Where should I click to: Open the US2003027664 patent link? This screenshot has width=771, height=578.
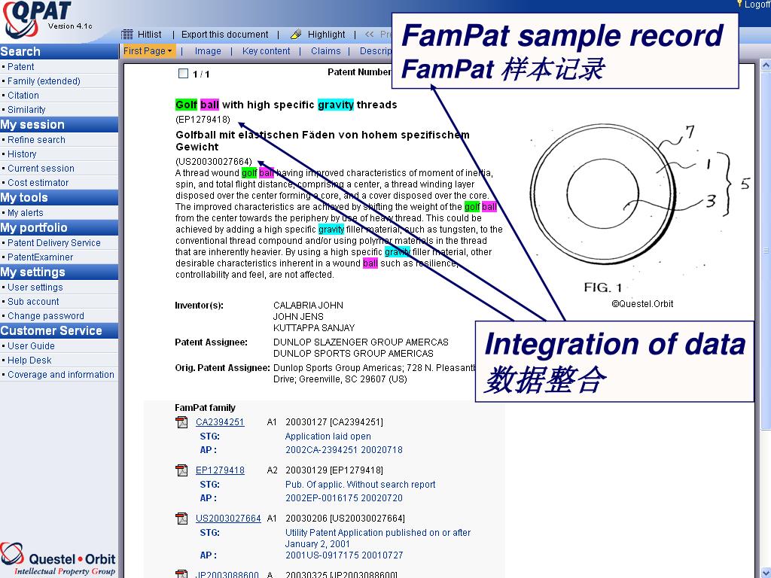tap(228, 519)
